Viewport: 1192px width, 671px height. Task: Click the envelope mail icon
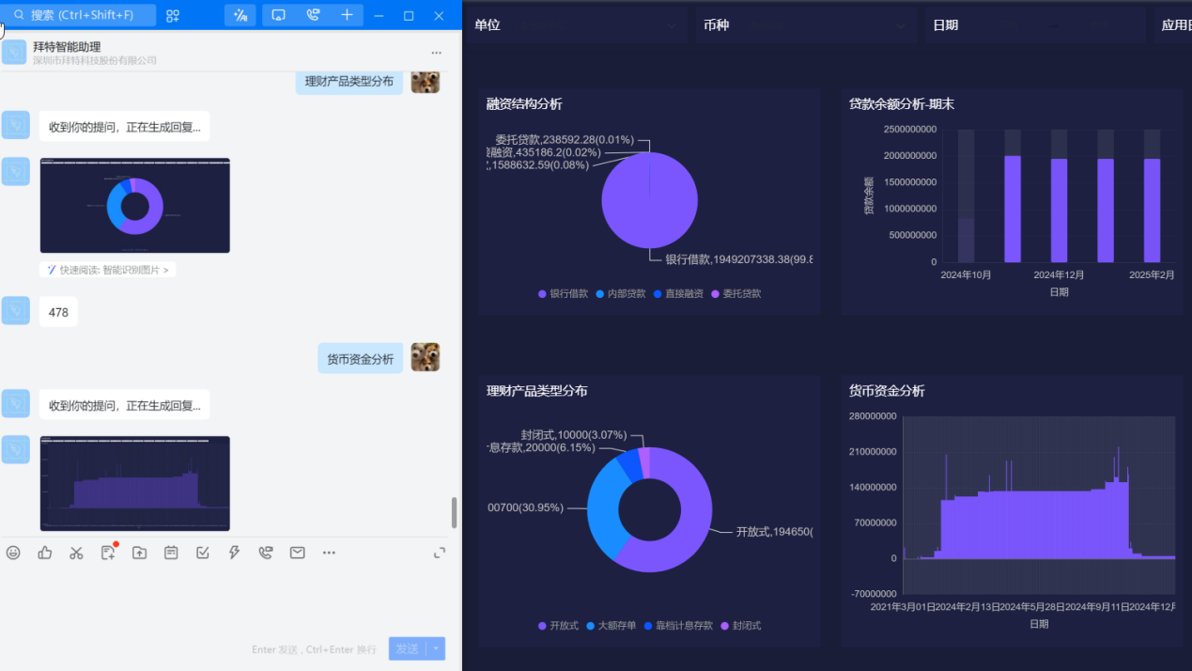[297, 553]
